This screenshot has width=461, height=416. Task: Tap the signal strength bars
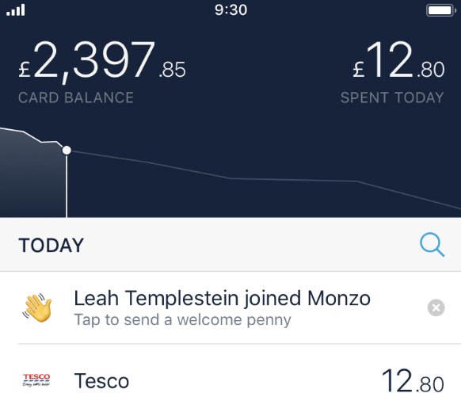point(16,10)
